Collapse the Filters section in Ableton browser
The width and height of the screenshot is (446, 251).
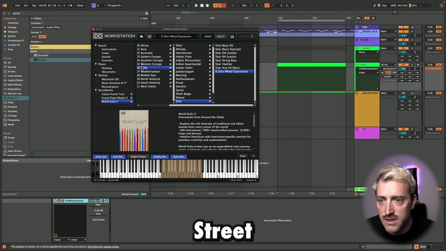click(32, 18)
